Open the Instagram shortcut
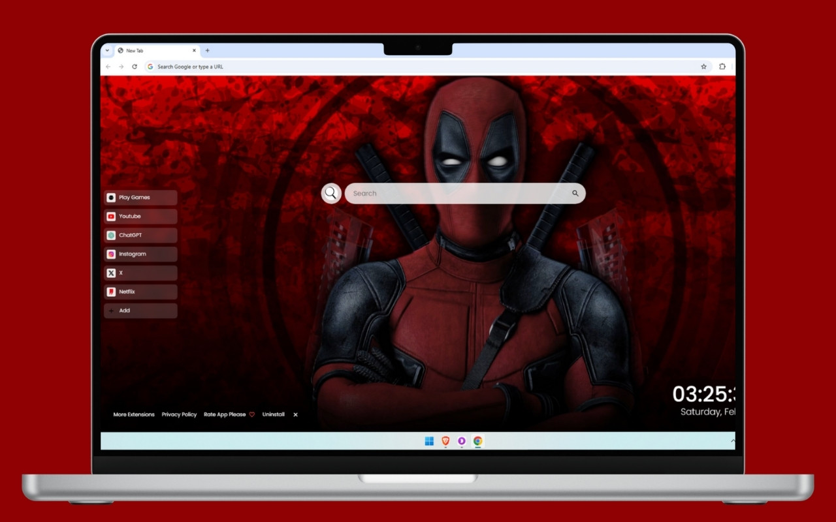This screenshot has height=522, width=836. click(x=140, y=254)
